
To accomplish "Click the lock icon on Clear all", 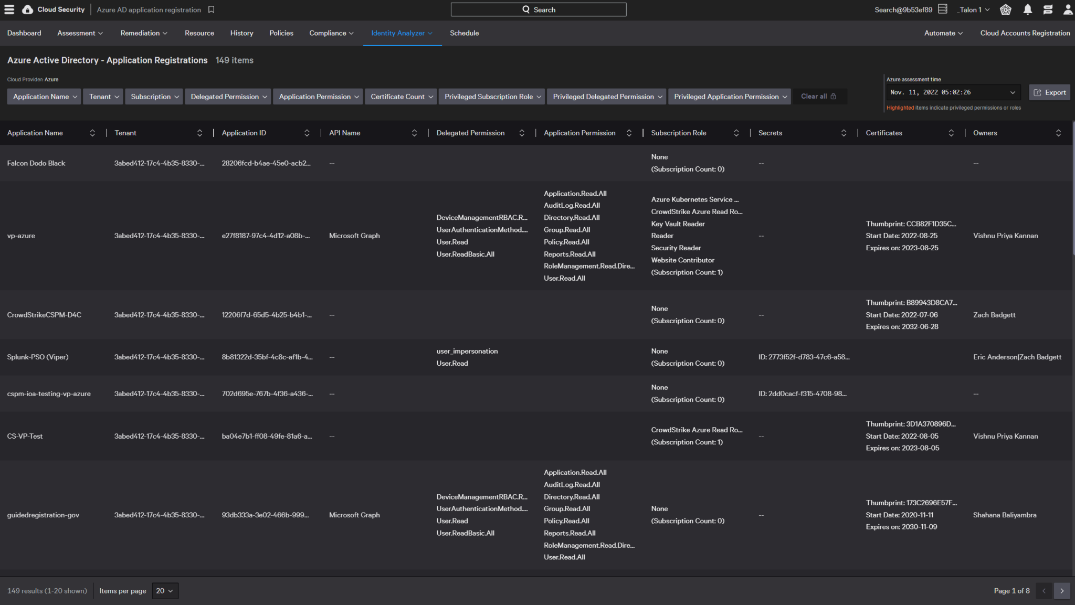I will coord(833,96).
